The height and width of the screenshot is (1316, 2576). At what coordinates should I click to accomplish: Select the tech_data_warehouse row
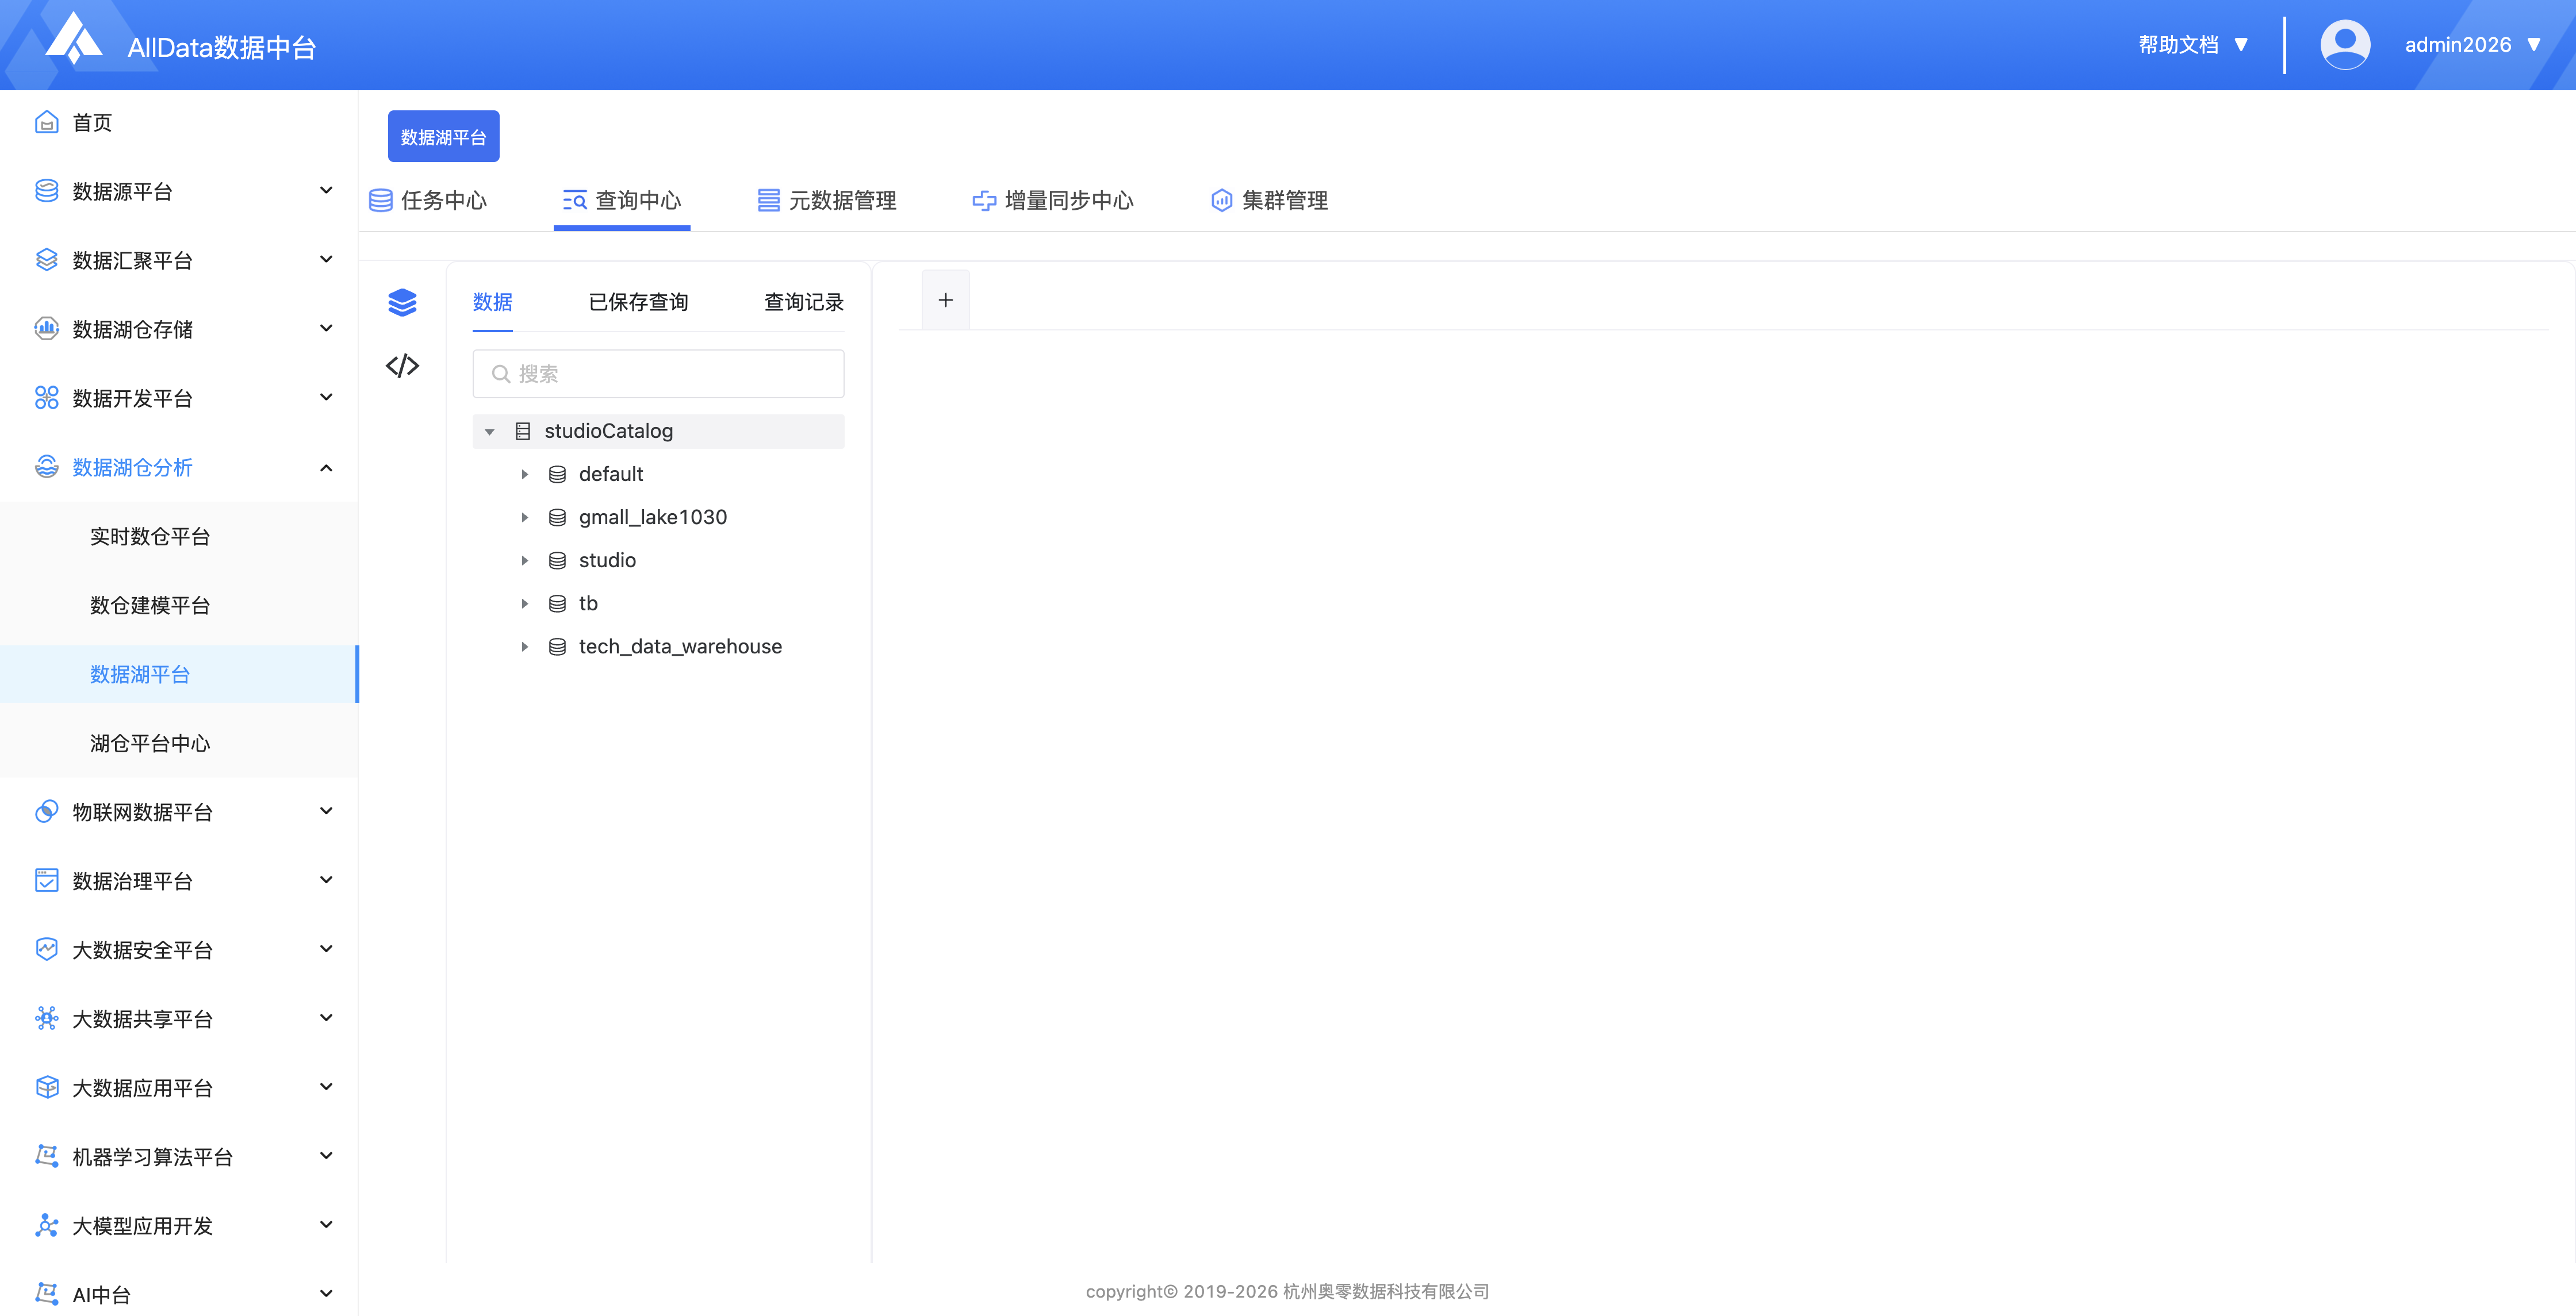pyautogui.click(x=658, y=647)
